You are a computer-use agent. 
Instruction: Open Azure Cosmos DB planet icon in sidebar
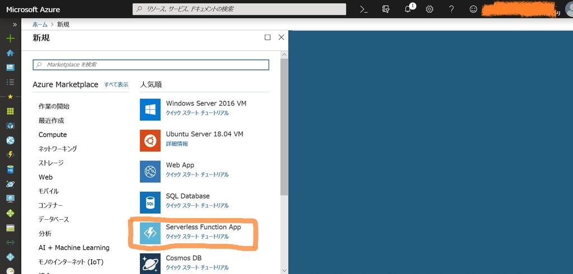[x=10, y=184]
